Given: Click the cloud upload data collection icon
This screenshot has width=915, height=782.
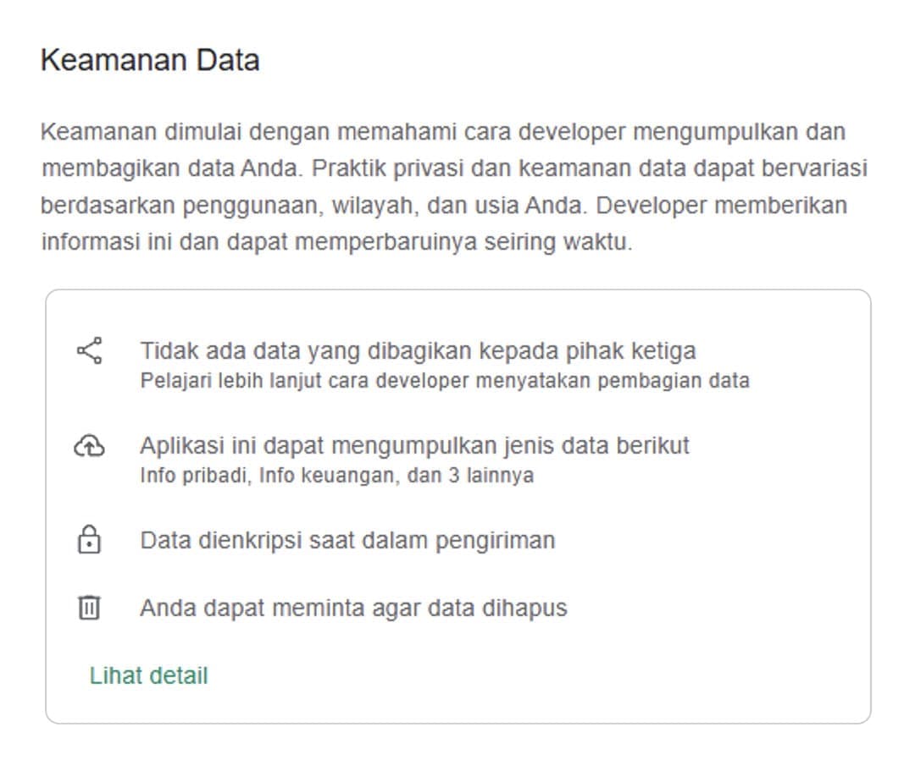Looking at the screenshot, I should (x=89, y=446).
